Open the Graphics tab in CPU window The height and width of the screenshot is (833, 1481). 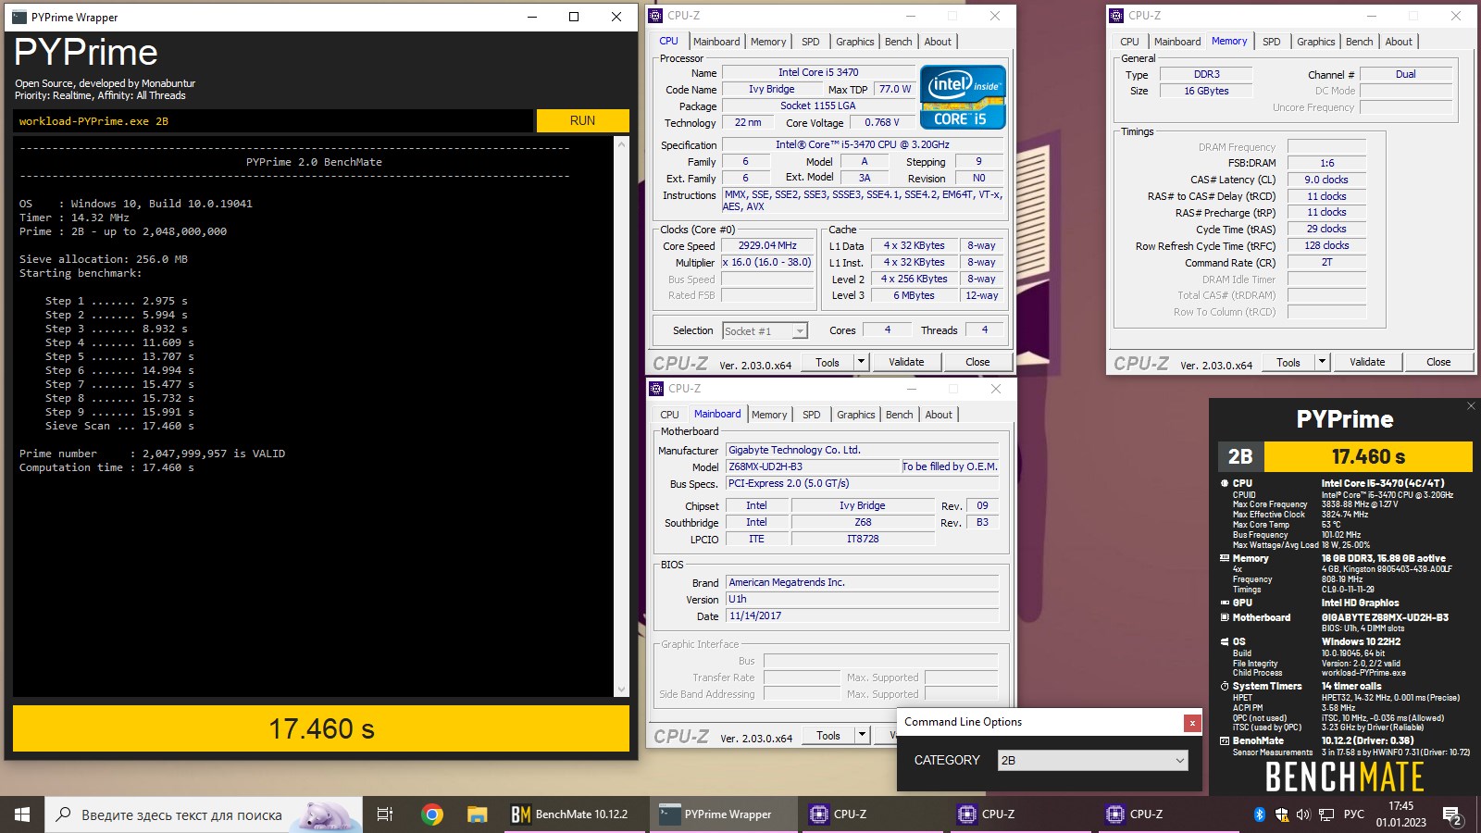pyautogui.click(x=854, y=42)
